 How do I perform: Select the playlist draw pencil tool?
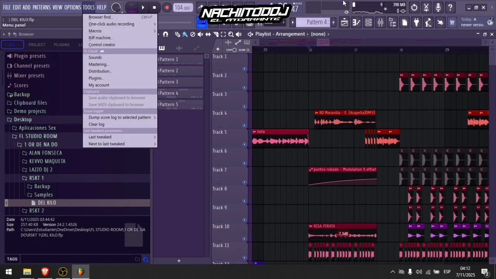click(177, 34)
